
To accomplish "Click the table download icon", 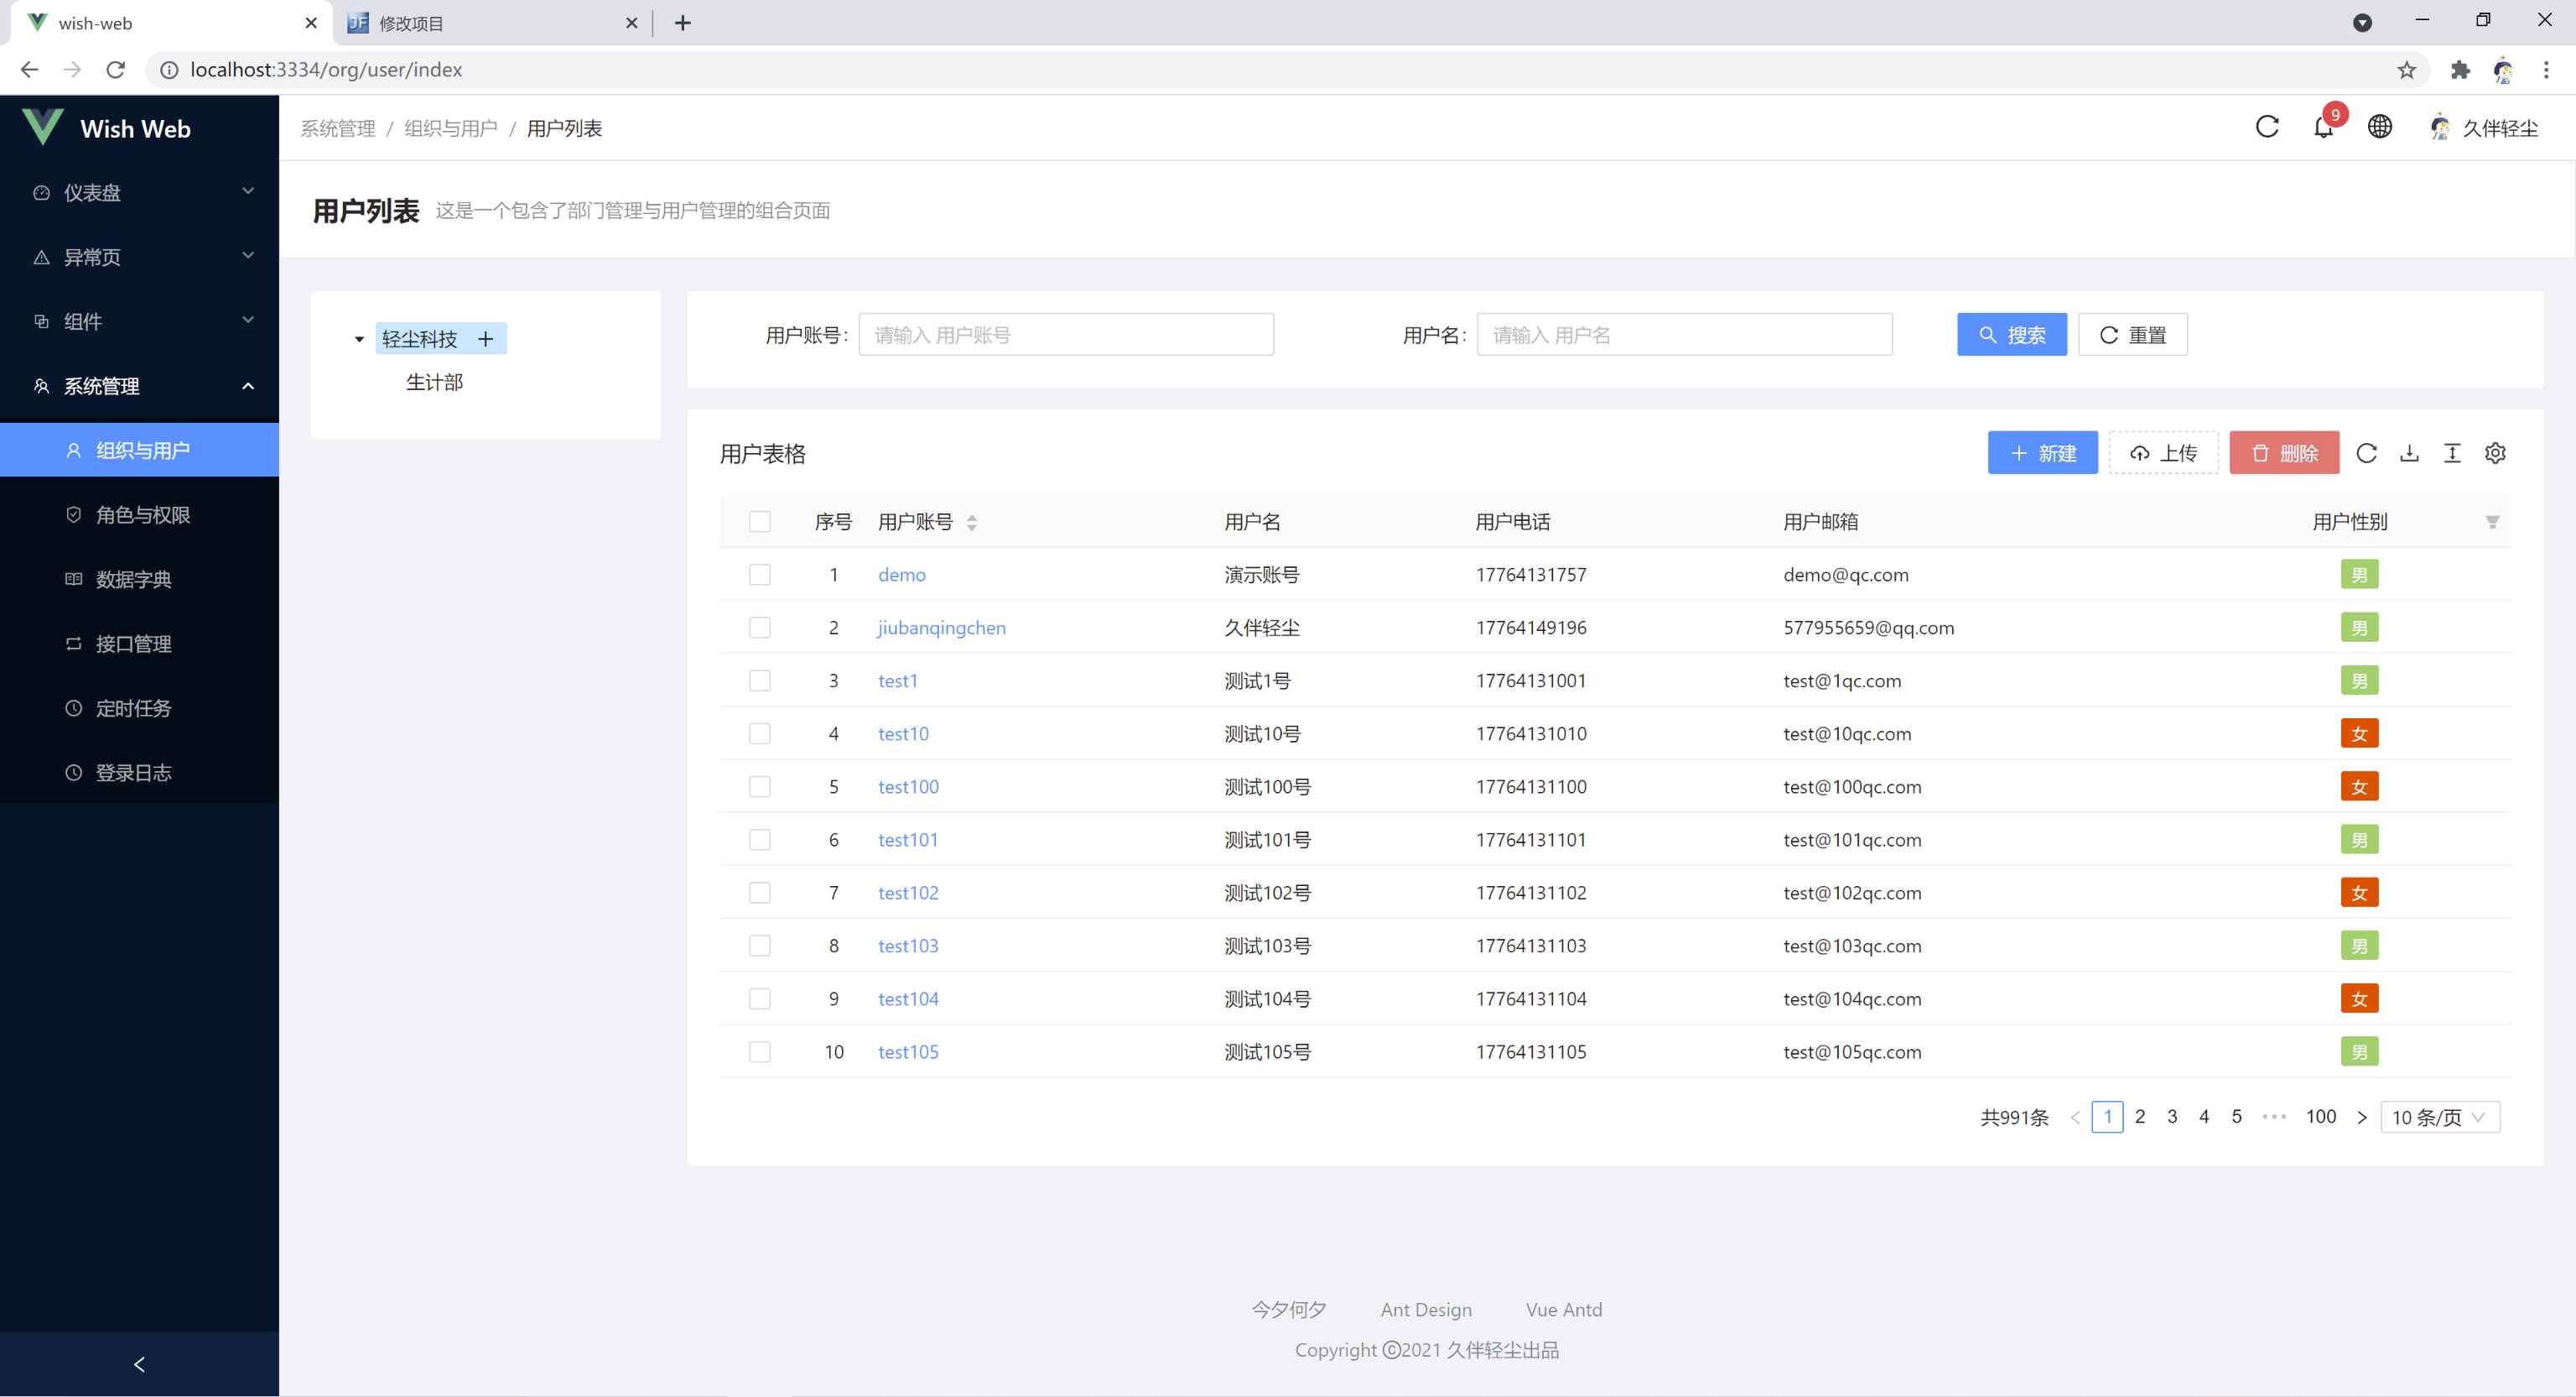I will click(x=2409, y=453).
